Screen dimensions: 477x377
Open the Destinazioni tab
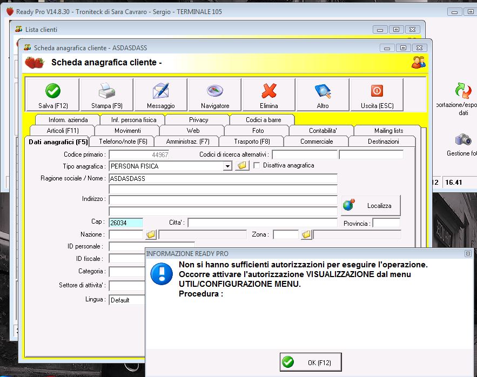[383, 142]
